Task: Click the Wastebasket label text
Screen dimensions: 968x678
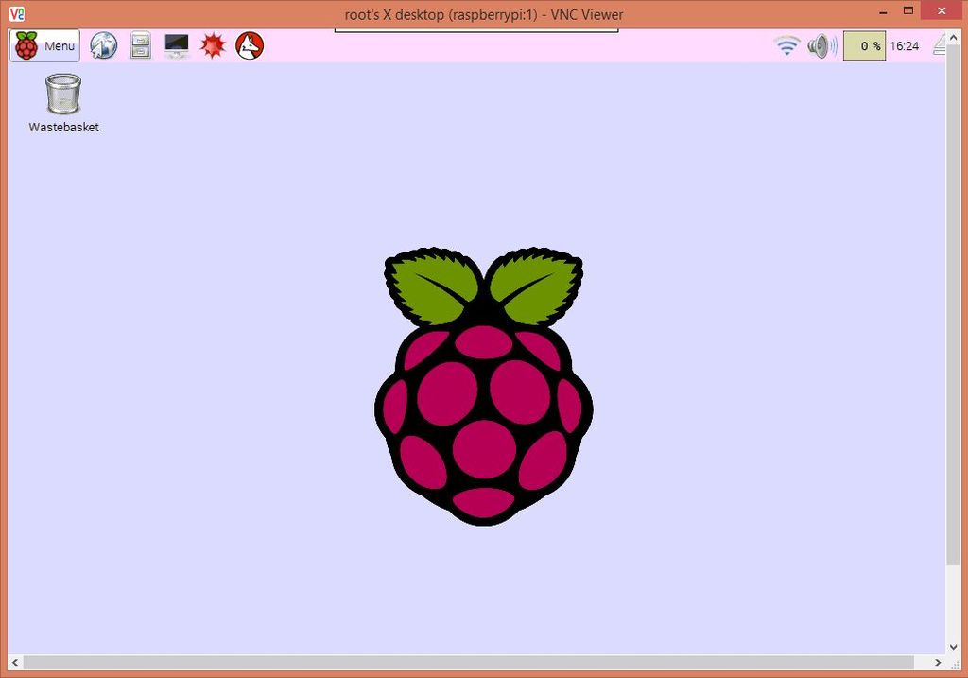Action: (x=63, y=128)
